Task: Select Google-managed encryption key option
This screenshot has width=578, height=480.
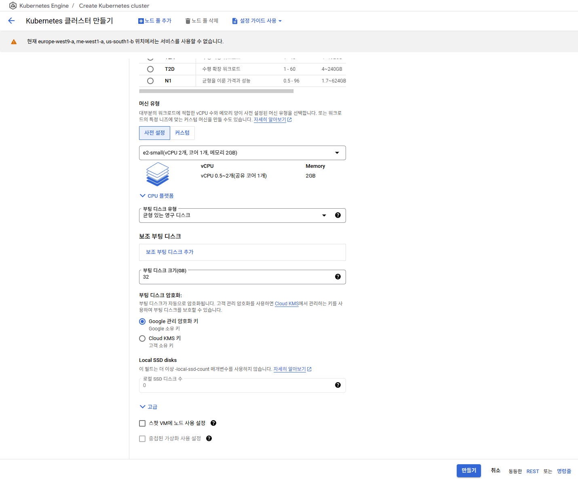Action: 142,321
